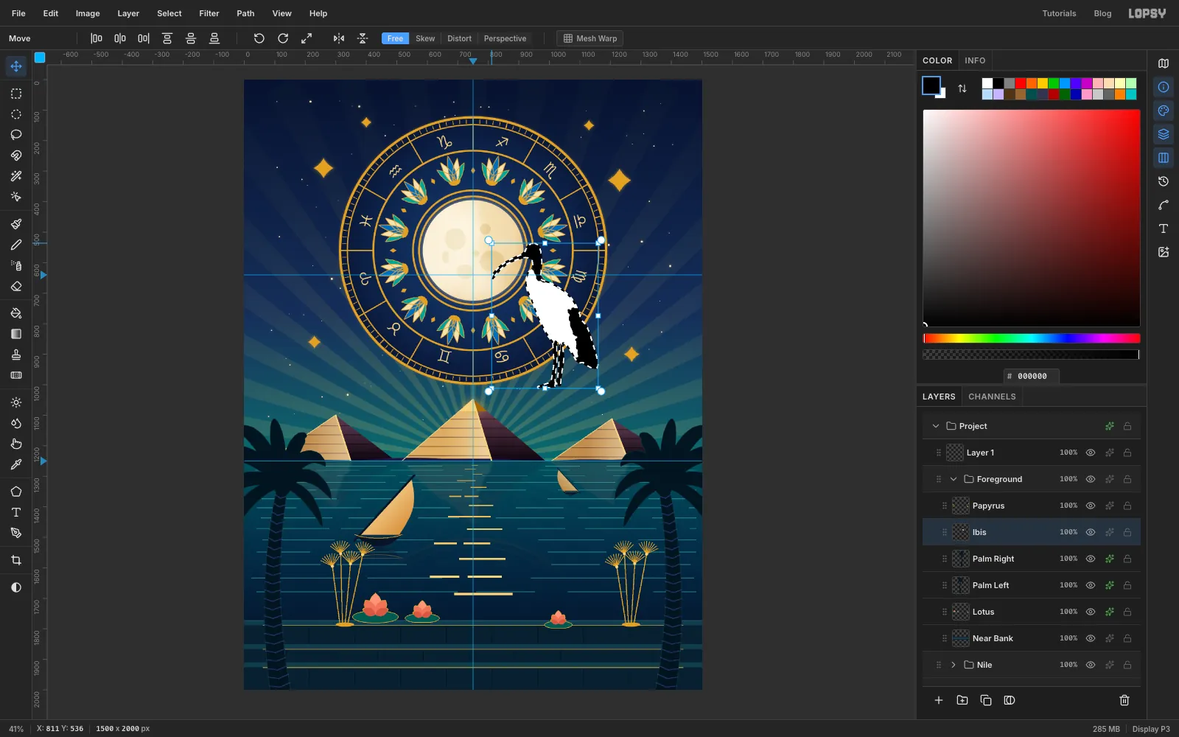
Task: Hide the Ibis layer
Action: click(1091, 532)
